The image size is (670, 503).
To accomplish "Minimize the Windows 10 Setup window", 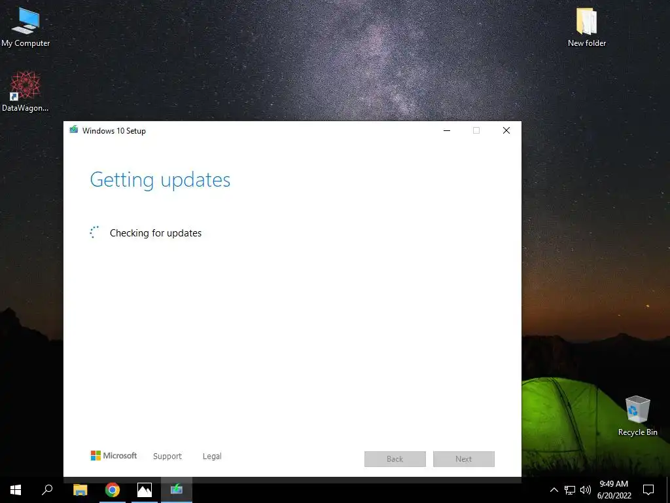I will click(447, 130).
